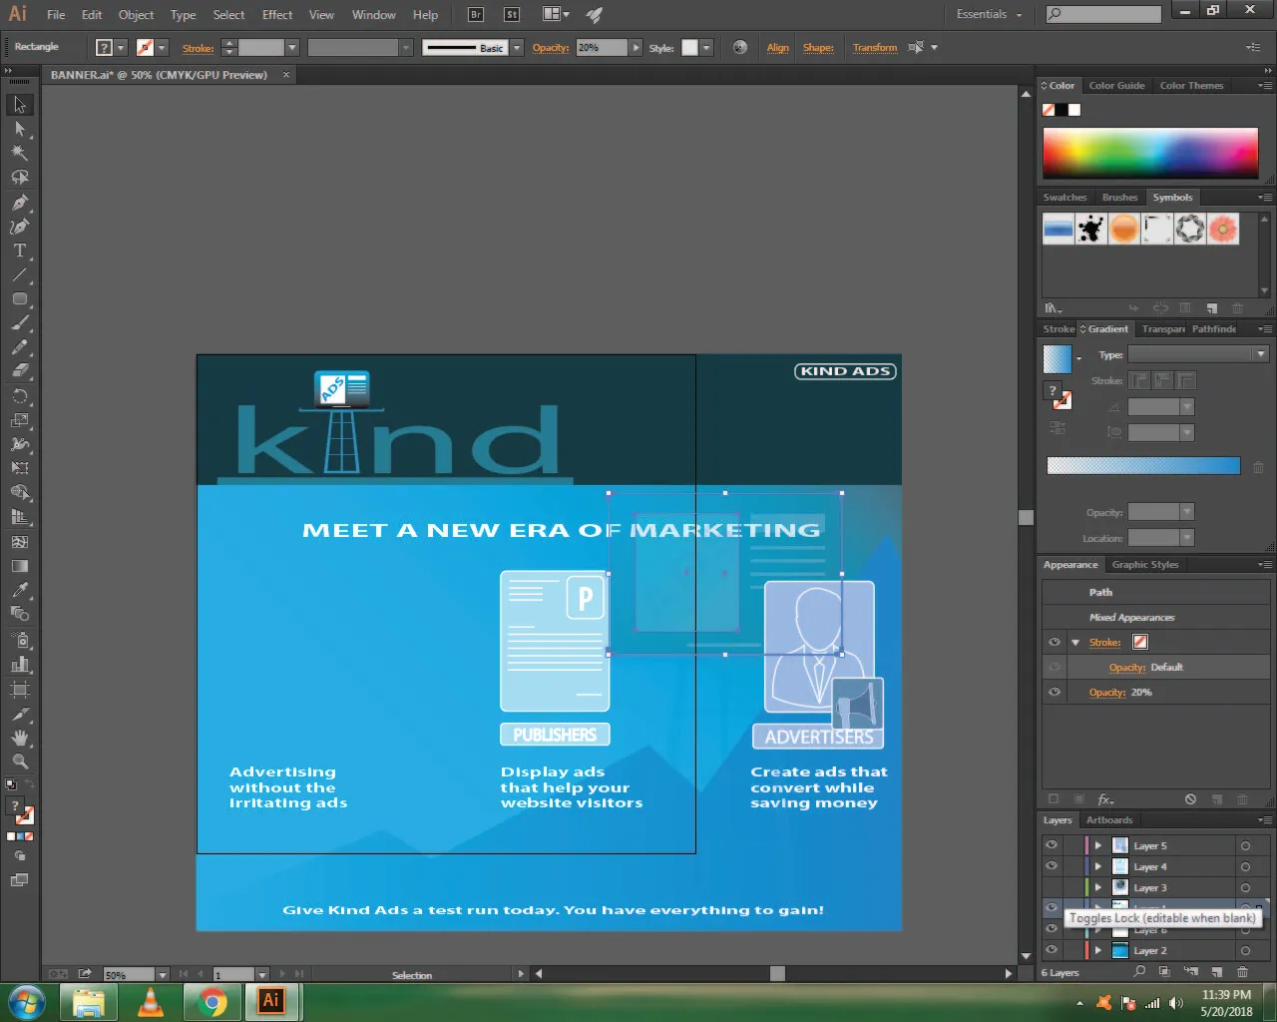The image size is (1277, 1022).
Task: Click Clear Appearance icon in Appearance panel
Action: coord(1190,799)
